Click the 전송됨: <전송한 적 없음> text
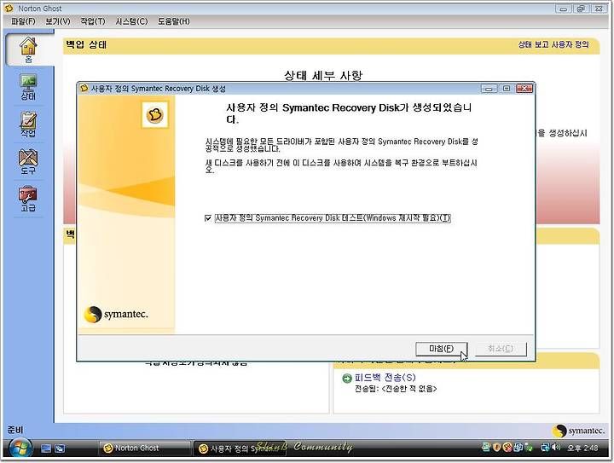The image size is (614, 463). click(x=396, y=389)
